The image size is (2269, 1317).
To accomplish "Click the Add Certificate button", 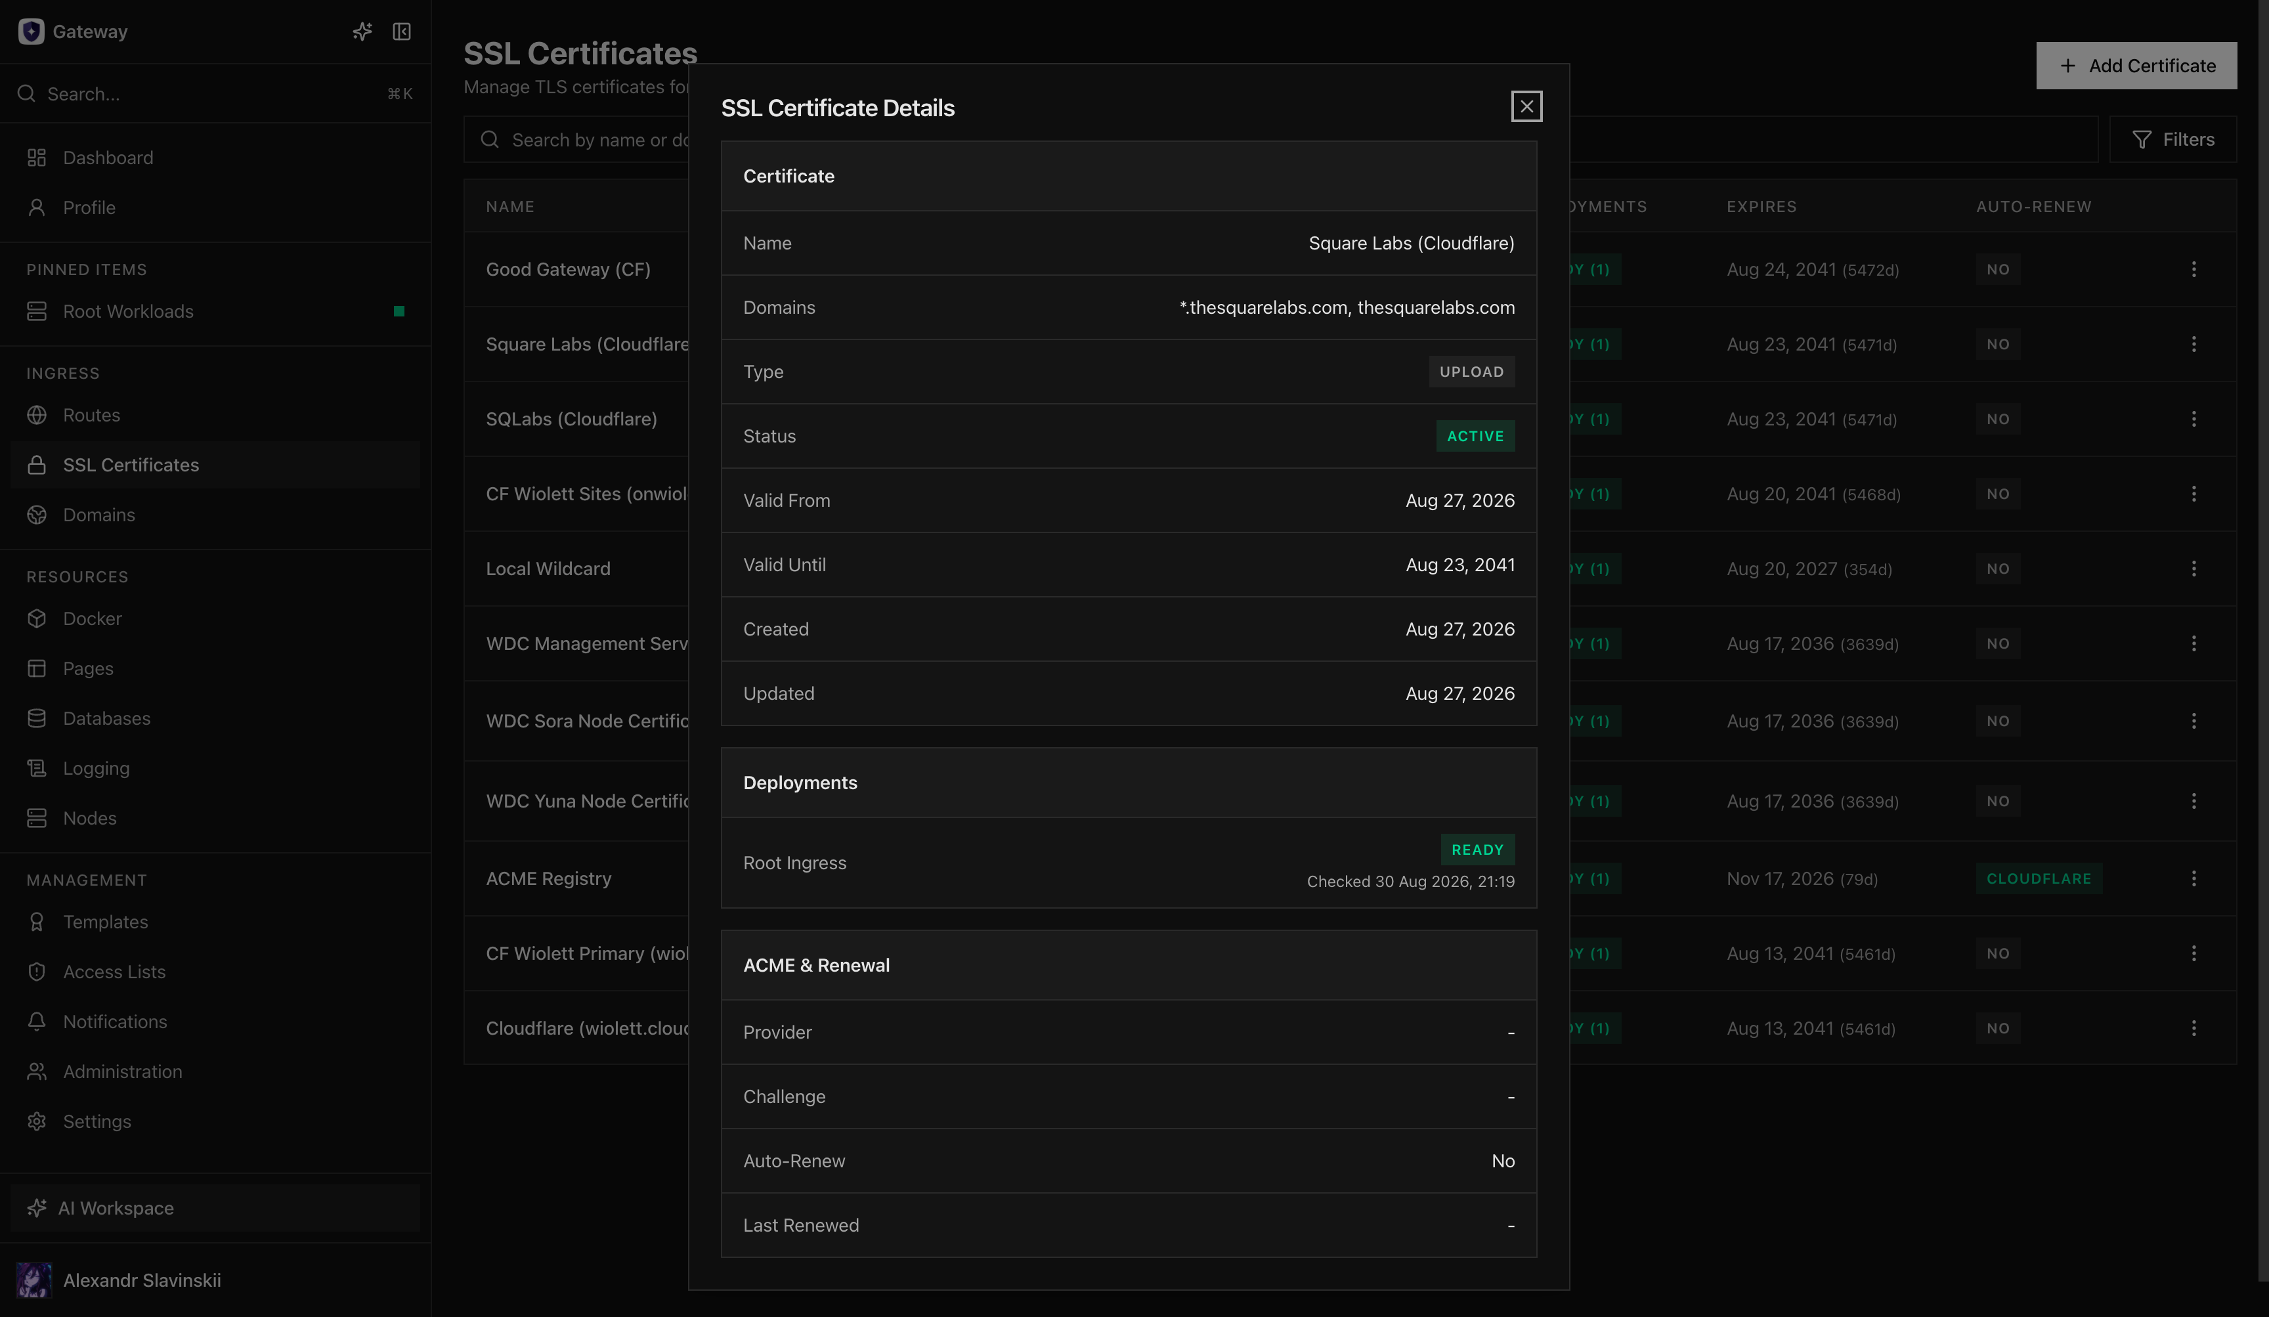I will [x=2136, y=66].
